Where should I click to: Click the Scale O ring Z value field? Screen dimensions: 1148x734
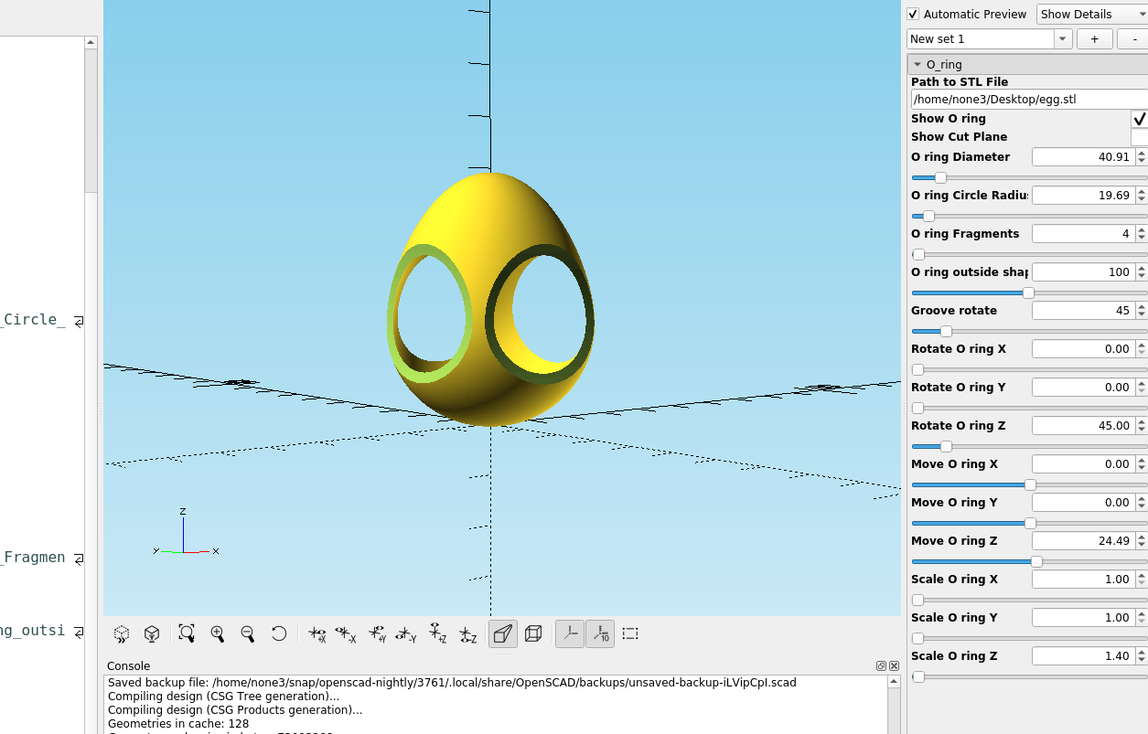click(1084, 656)
